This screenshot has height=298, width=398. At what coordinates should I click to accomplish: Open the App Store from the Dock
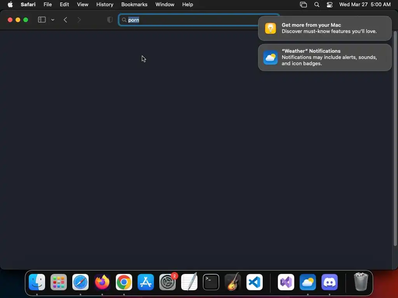[146, 282]
